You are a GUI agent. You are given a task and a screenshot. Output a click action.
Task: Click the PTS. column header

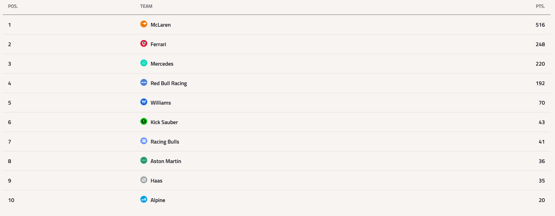click(x=540, y=6)
